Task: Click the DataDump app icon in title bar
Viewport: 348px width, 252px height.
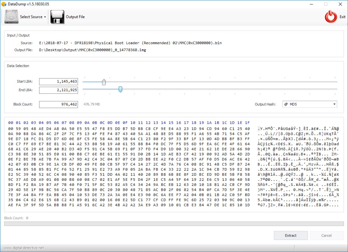Action: [4, 4]
